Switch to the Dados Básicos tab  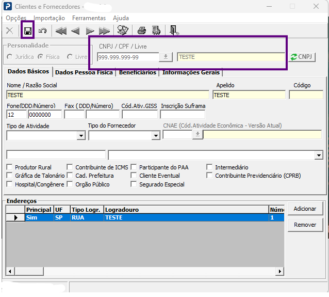pyautogui.click(x=28, y=71)
